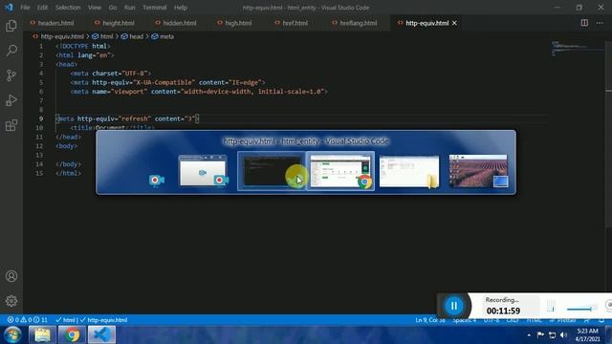
Task: Click http-equiv.html status bar item
Action: tap(104, 320)
